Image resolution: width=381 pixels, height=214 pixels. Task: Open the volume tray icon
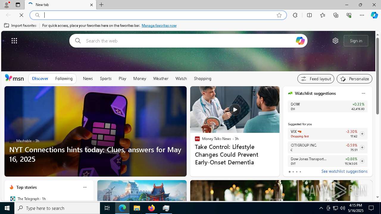click(342, 208)
